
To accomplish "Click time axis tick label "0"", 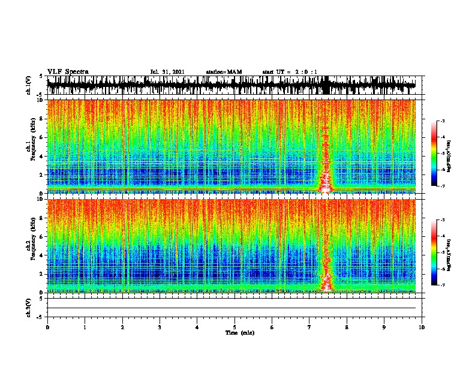I will (x=47, y=327).
